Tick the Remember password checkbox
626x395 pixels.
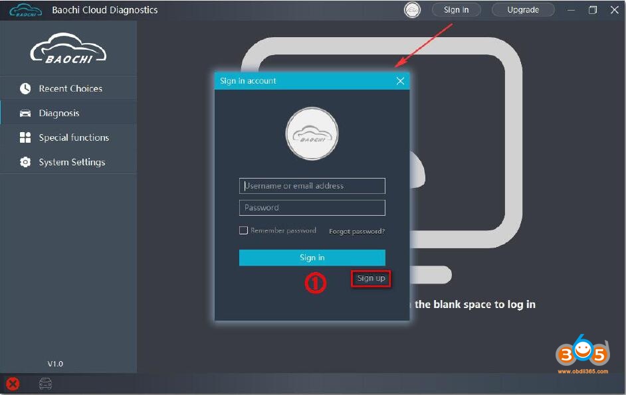click(x=243, y=230)
